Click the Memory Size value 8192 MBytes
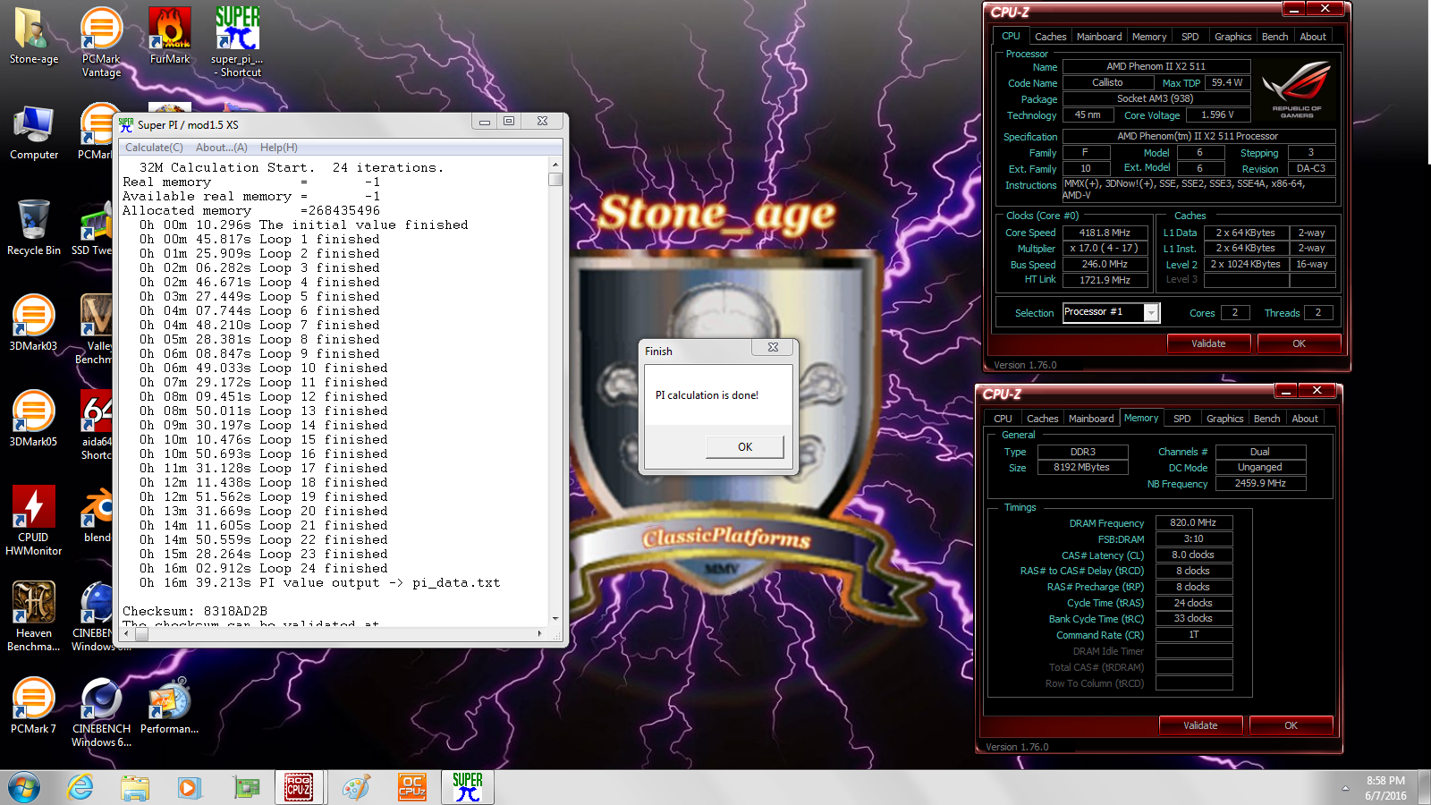Screen dimensions: 1431x805 pyautogui.click(x=1081, y=468)
